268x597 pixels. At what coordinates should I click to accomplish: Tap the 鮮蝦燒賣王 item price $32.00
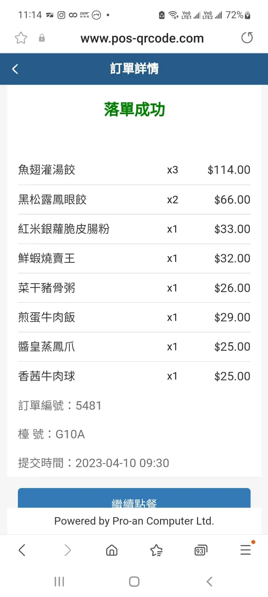click(232, 258)
